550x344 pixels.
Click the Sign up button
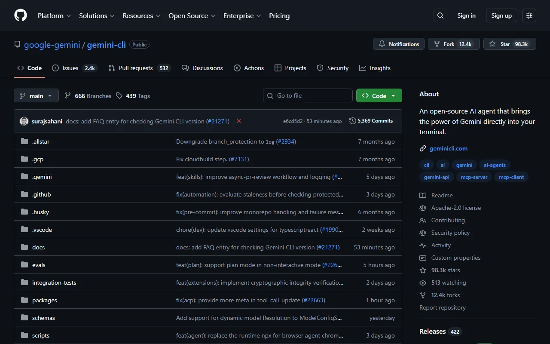click(x=501, y=15)
